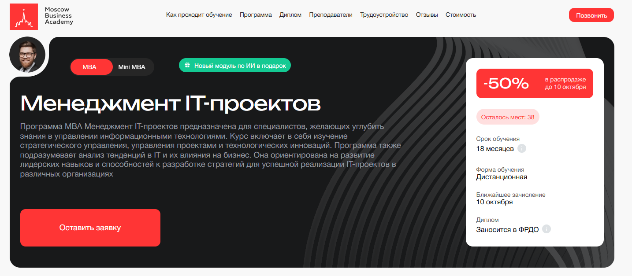Click the Менеджмент IT-проектов heading
Screen dimensions: 632x276
pos(170,104)
